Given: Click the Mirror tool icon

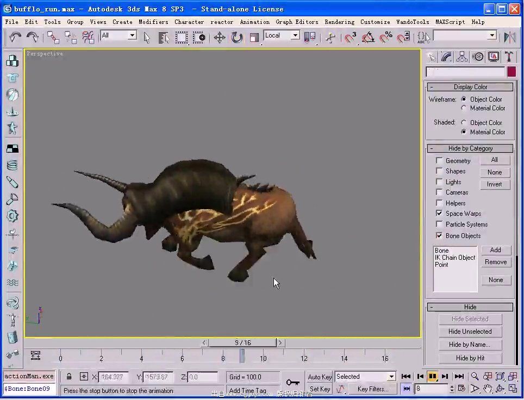Looking at the screenshot, I should [509, 37].
